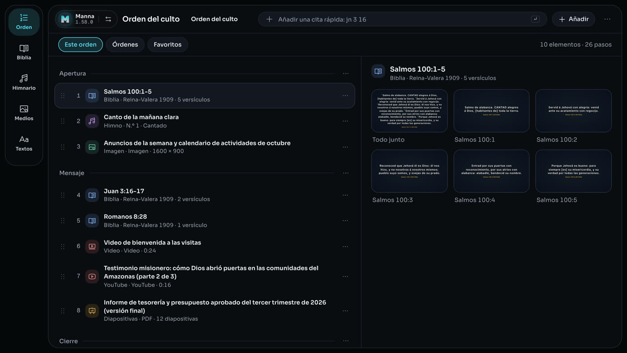Open options menu for Juan 3:16-17 item

pos(345,195)
